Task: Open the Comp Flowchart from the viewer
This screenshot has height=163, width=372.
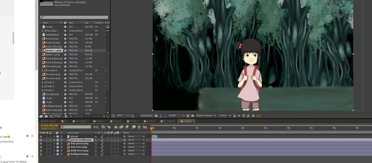Action: pos(248,116)
